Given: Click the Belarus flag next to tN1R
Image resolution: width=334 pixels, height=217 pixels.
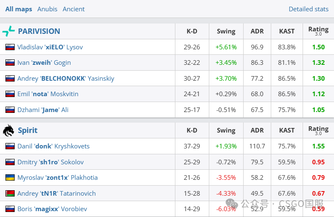Looking at the screenshot, I should point(10,193).
